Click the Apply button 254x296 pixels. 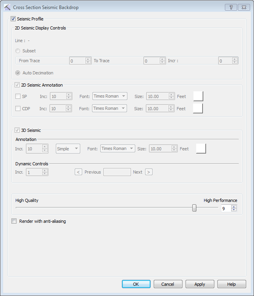[200, 284]
